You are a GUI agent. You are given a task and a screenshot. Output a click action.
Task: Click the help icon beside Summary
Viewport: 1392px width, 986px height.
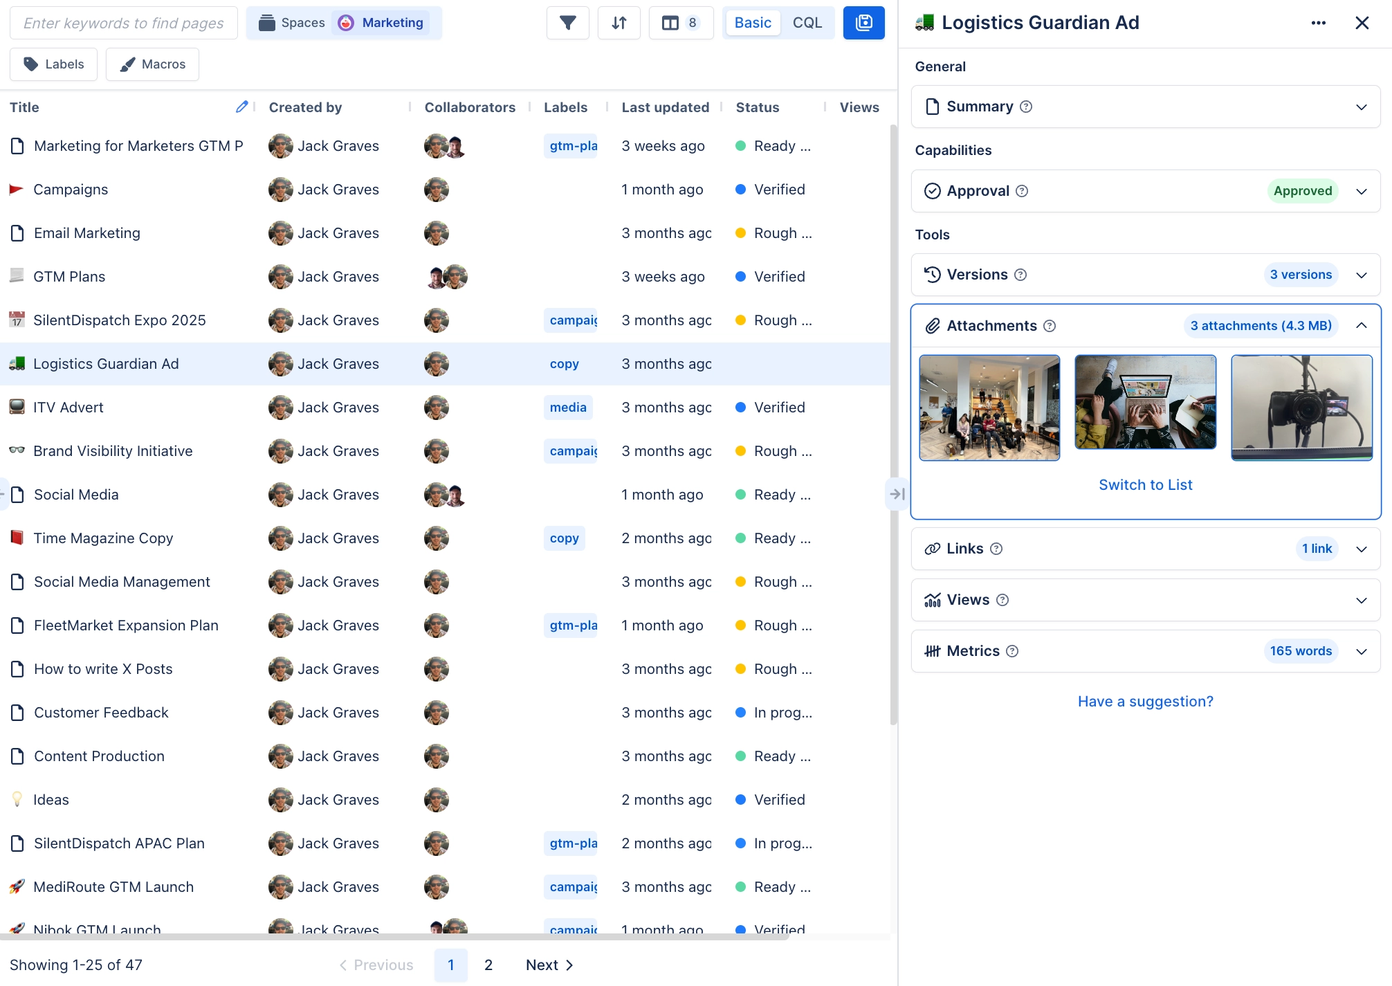pos(1027,107)
